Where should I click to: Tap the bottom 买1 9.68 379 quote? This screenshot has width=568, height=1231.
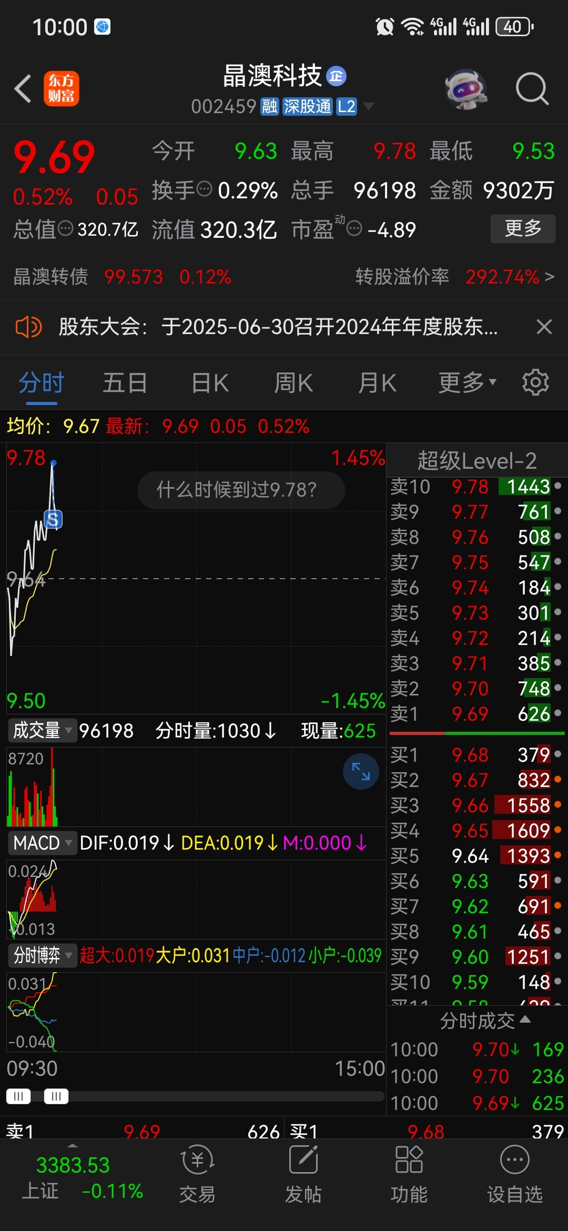(427, 1131)
